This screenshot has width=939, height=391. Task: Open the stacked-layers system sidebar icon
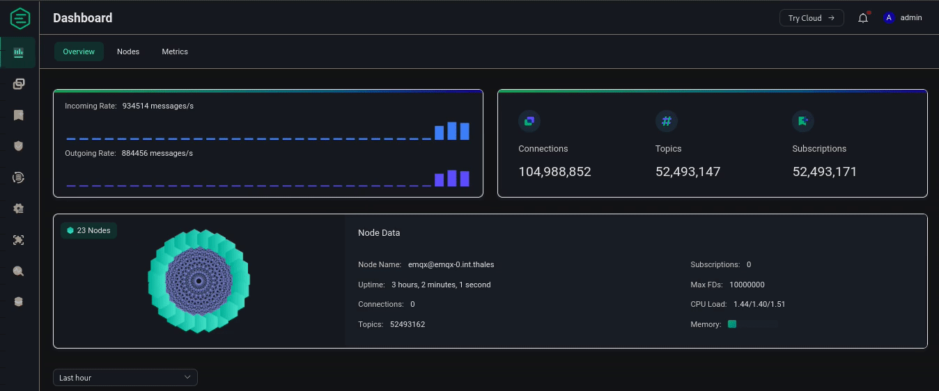(x=19, y=302)
